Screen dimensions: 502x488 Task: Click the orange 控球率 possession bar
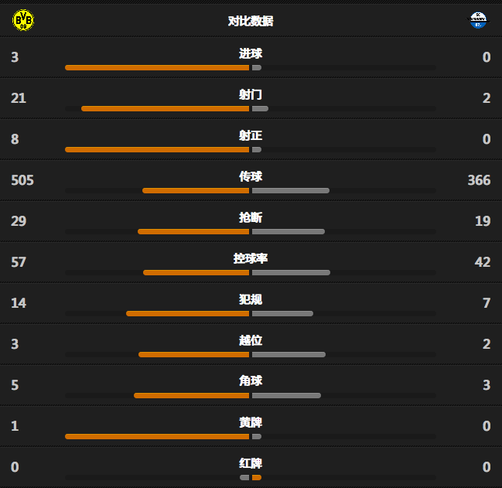[196, 273]
